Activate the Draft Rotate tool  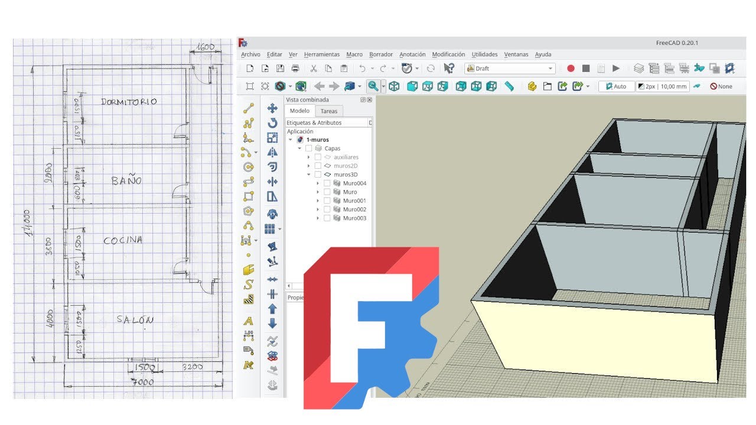pyautogui.click(x=272, y=123)
